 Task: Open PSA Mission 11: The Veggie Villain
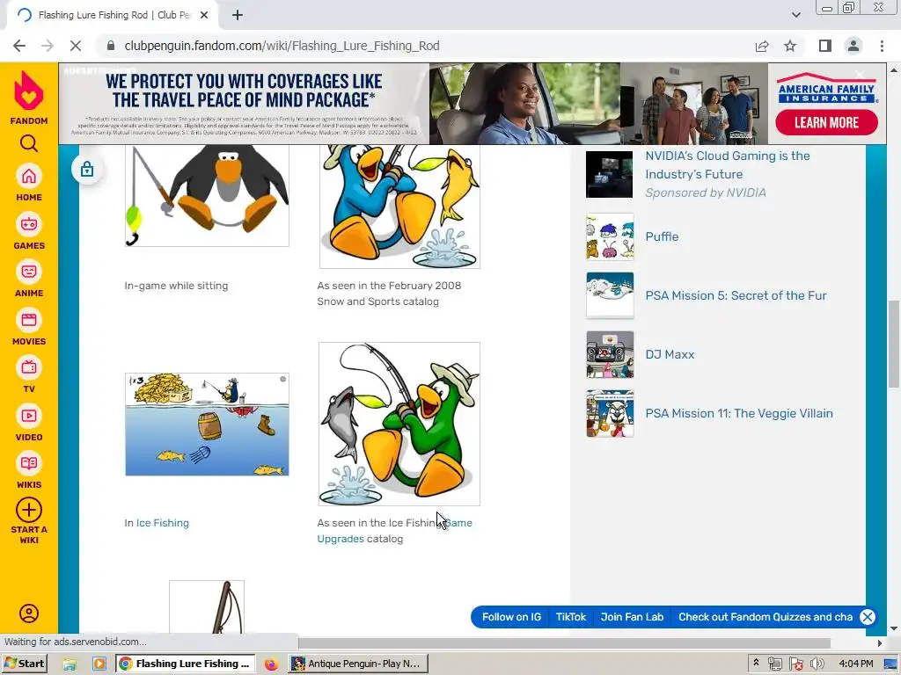[x=739, y=413]
